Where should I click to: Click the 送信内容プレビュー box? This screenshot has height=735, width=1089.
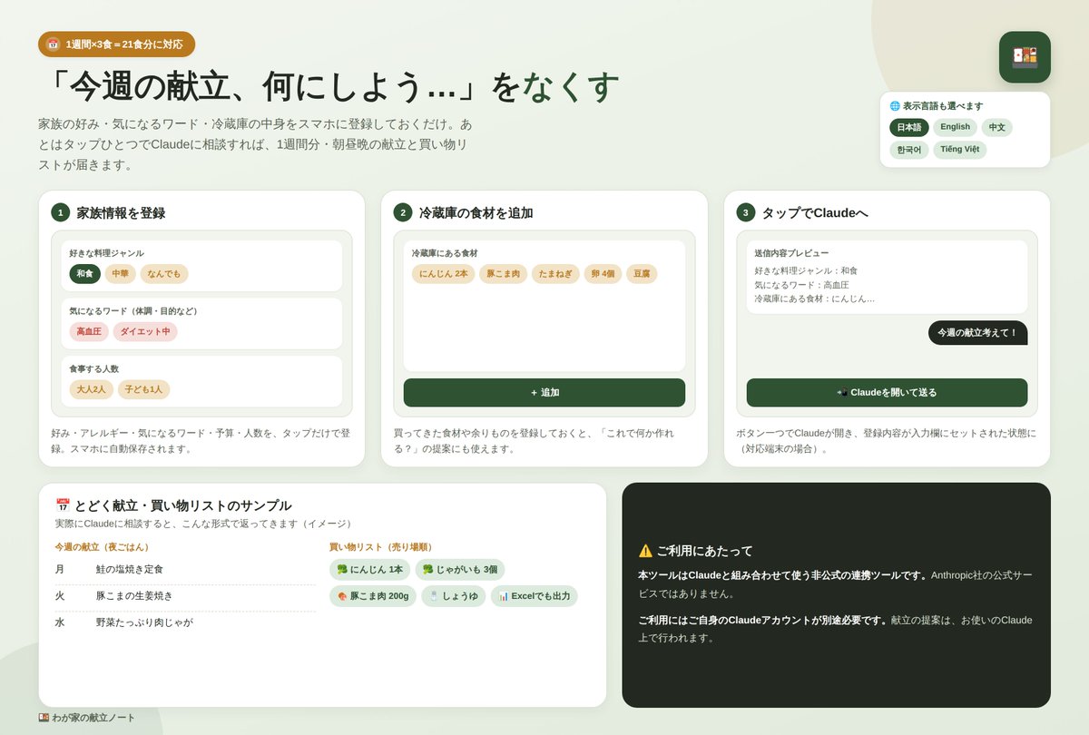point(887,277)
